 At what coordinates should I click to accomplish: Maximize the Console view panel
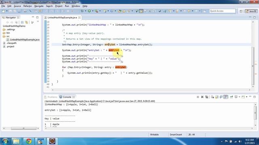pos(255,97)
